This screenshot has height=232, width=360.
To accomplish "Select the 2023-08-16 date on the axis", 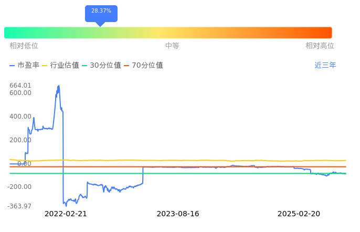I will [x=178, y=214].
